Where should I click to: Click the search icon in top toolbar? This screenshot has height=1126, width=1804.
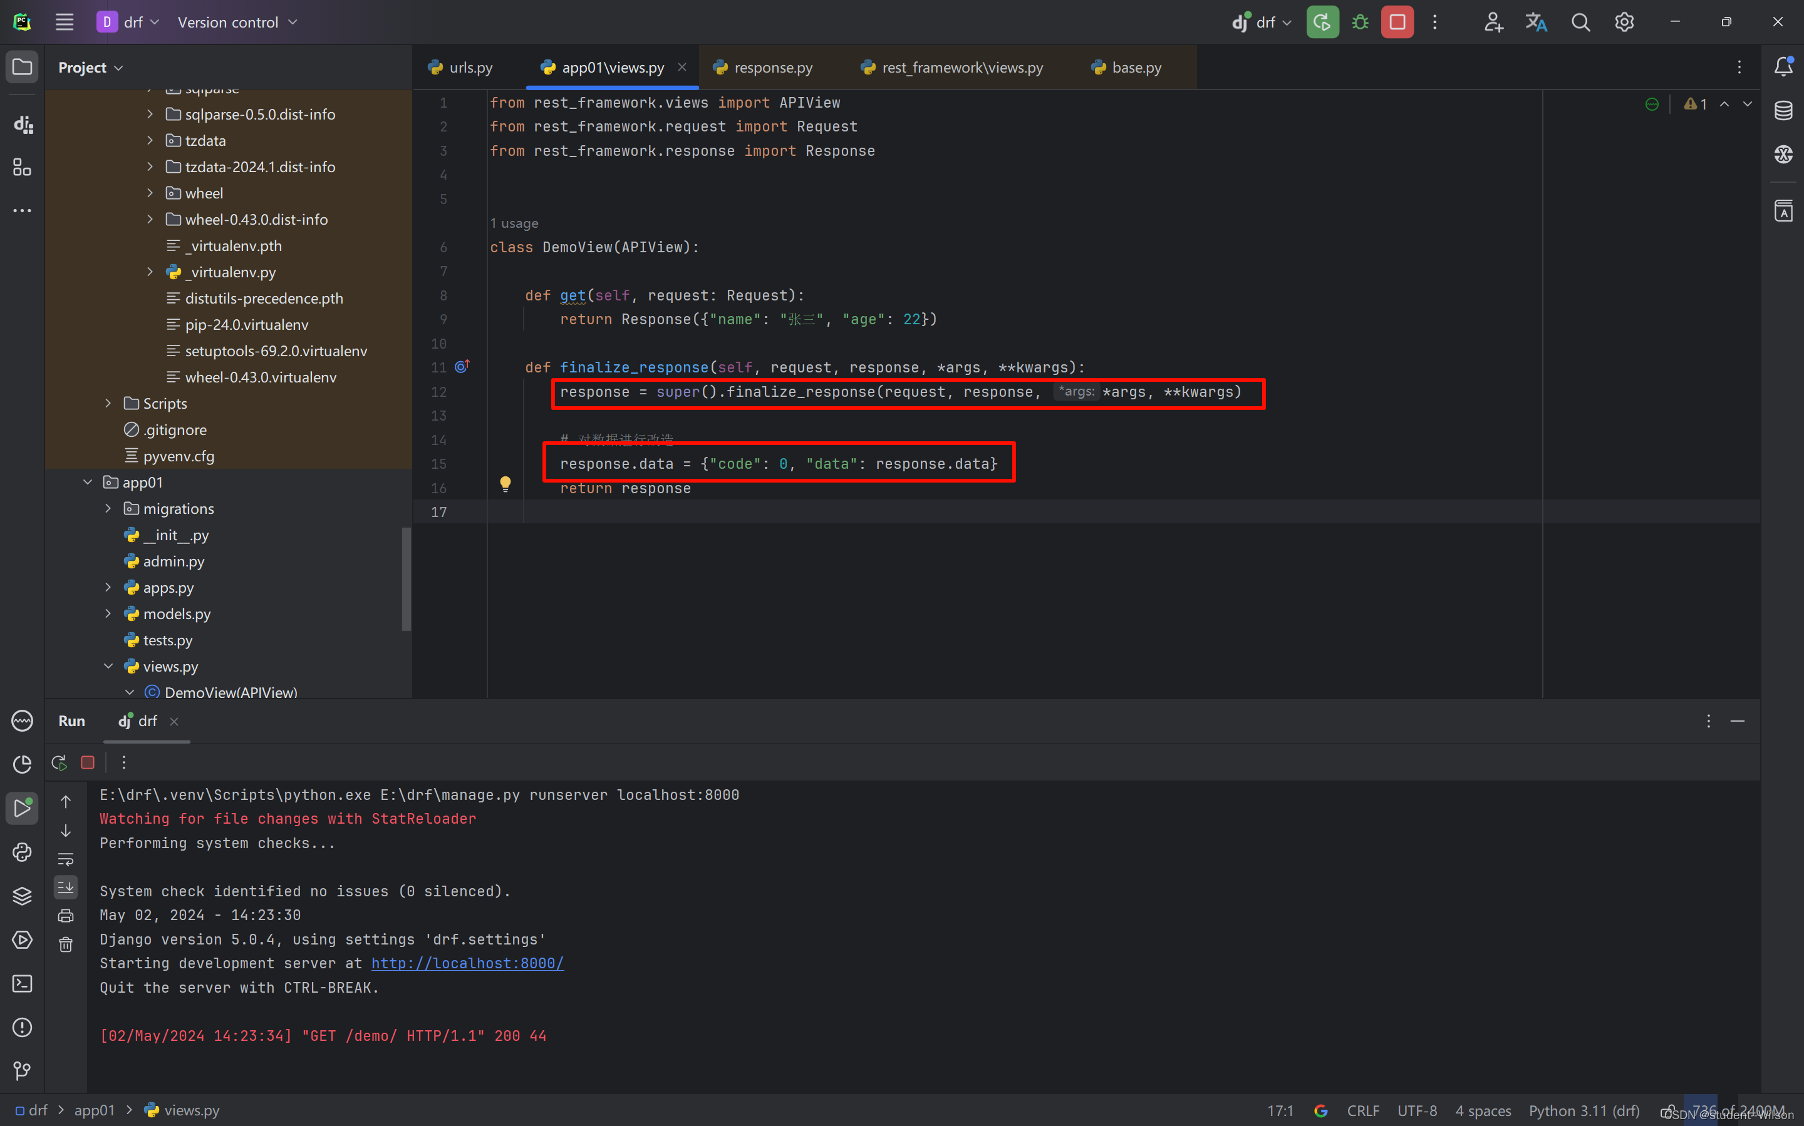click(x=1581, y=22)
